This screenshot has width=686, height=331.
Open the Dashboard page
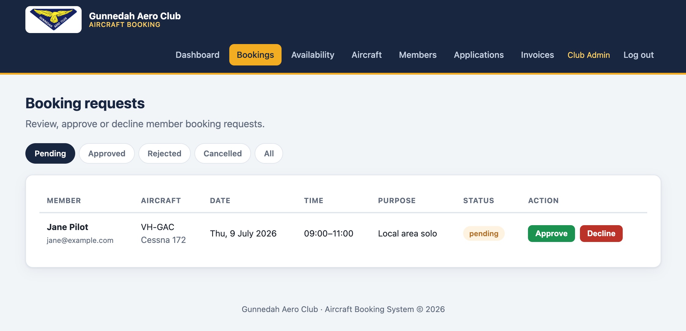pyautogui.click(x=197, y=55)
